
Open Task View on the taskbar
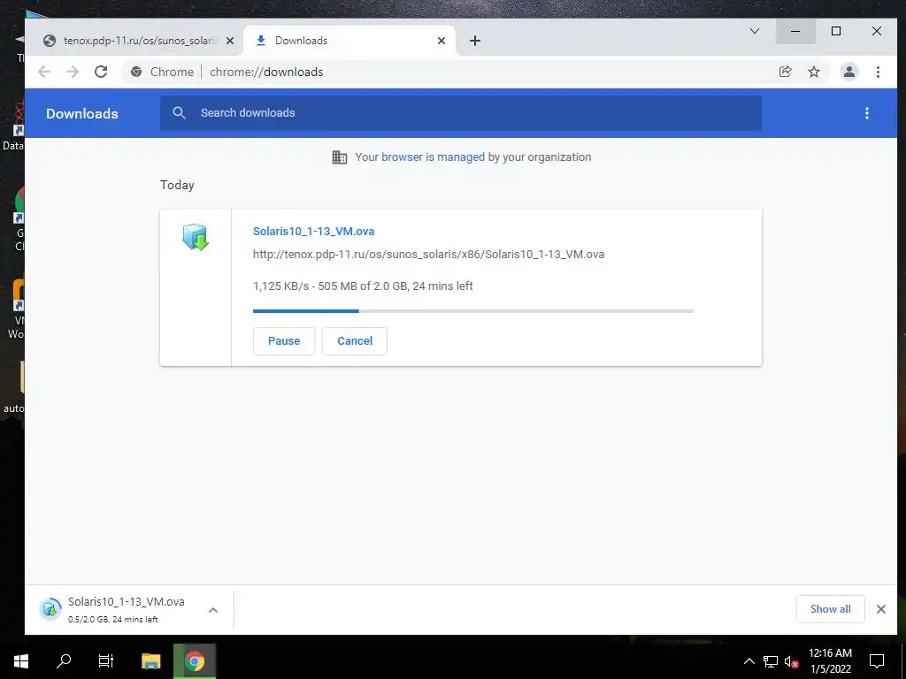coord(106,661)
